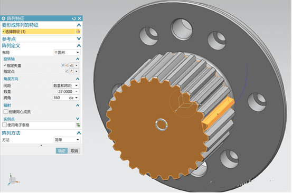Enable the 创建同心成员 checkbox
The width and height of the screenshot is (292, 193).
tap(6, 112)
